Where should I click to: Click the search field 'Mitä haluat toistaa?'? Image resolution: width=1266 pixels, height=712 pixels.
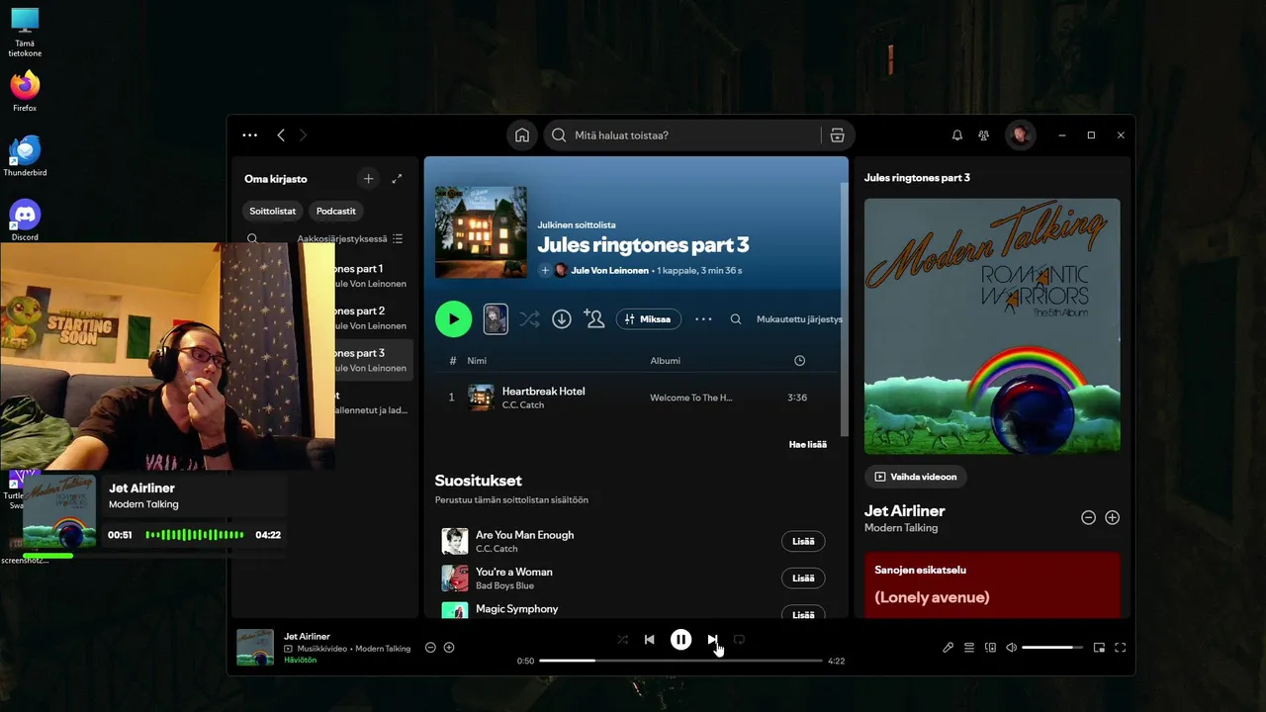click(682, 135)
